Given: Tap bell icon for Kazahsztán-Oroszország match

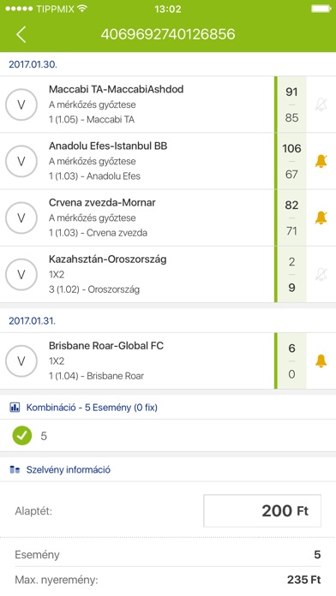Looking at the screenshot, I should click(x=321, y=274).
